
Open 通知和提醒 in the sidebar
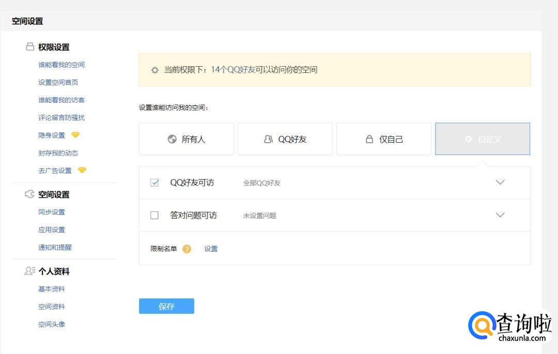click(x=55, y=247)
